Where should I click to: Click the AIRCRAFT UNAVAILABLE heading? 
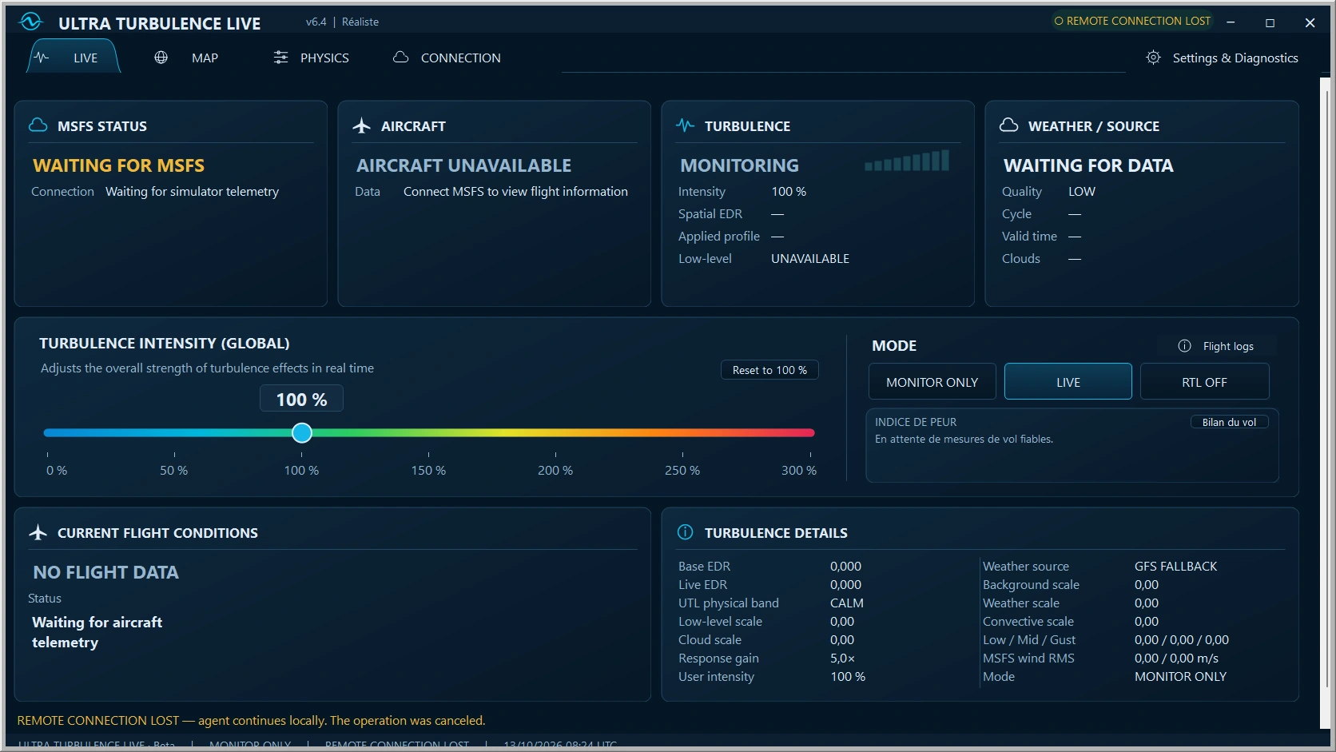click(x=463, y=165)
